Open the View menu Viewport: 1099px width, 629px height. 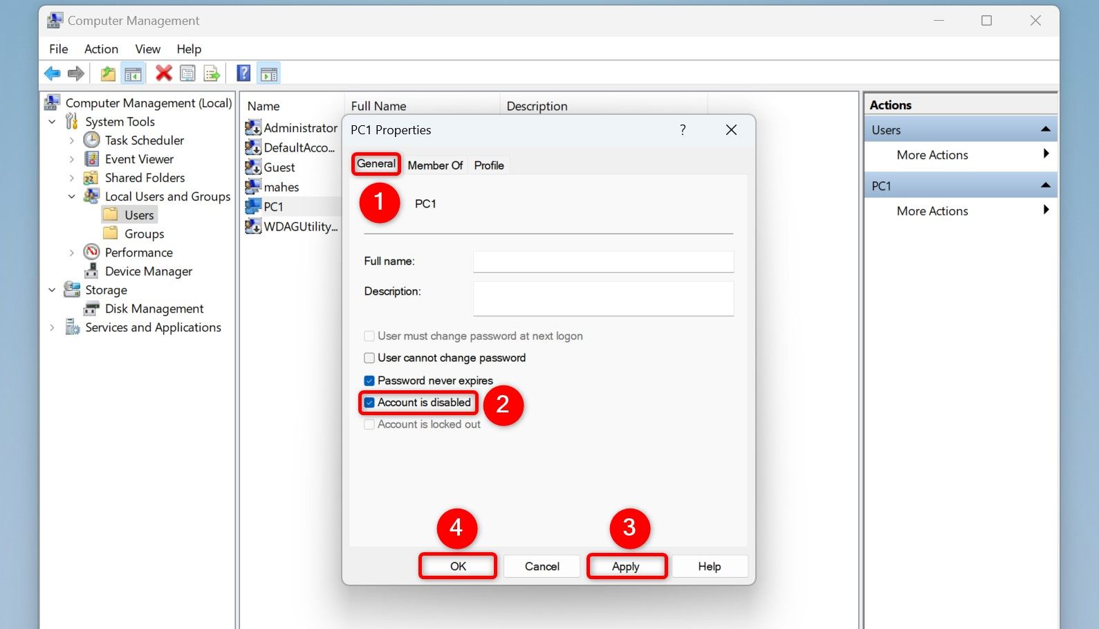(147, 49)
